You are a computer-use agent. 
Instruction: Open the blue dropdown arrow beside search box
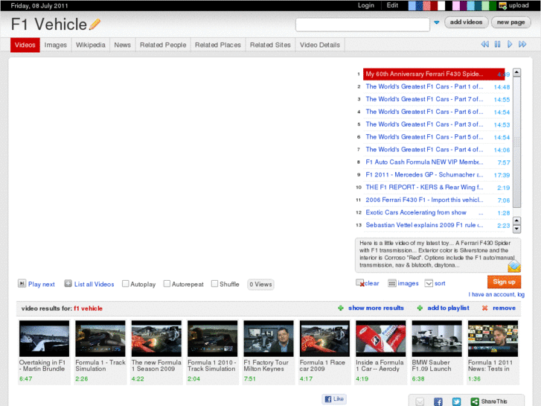point(437,22)
